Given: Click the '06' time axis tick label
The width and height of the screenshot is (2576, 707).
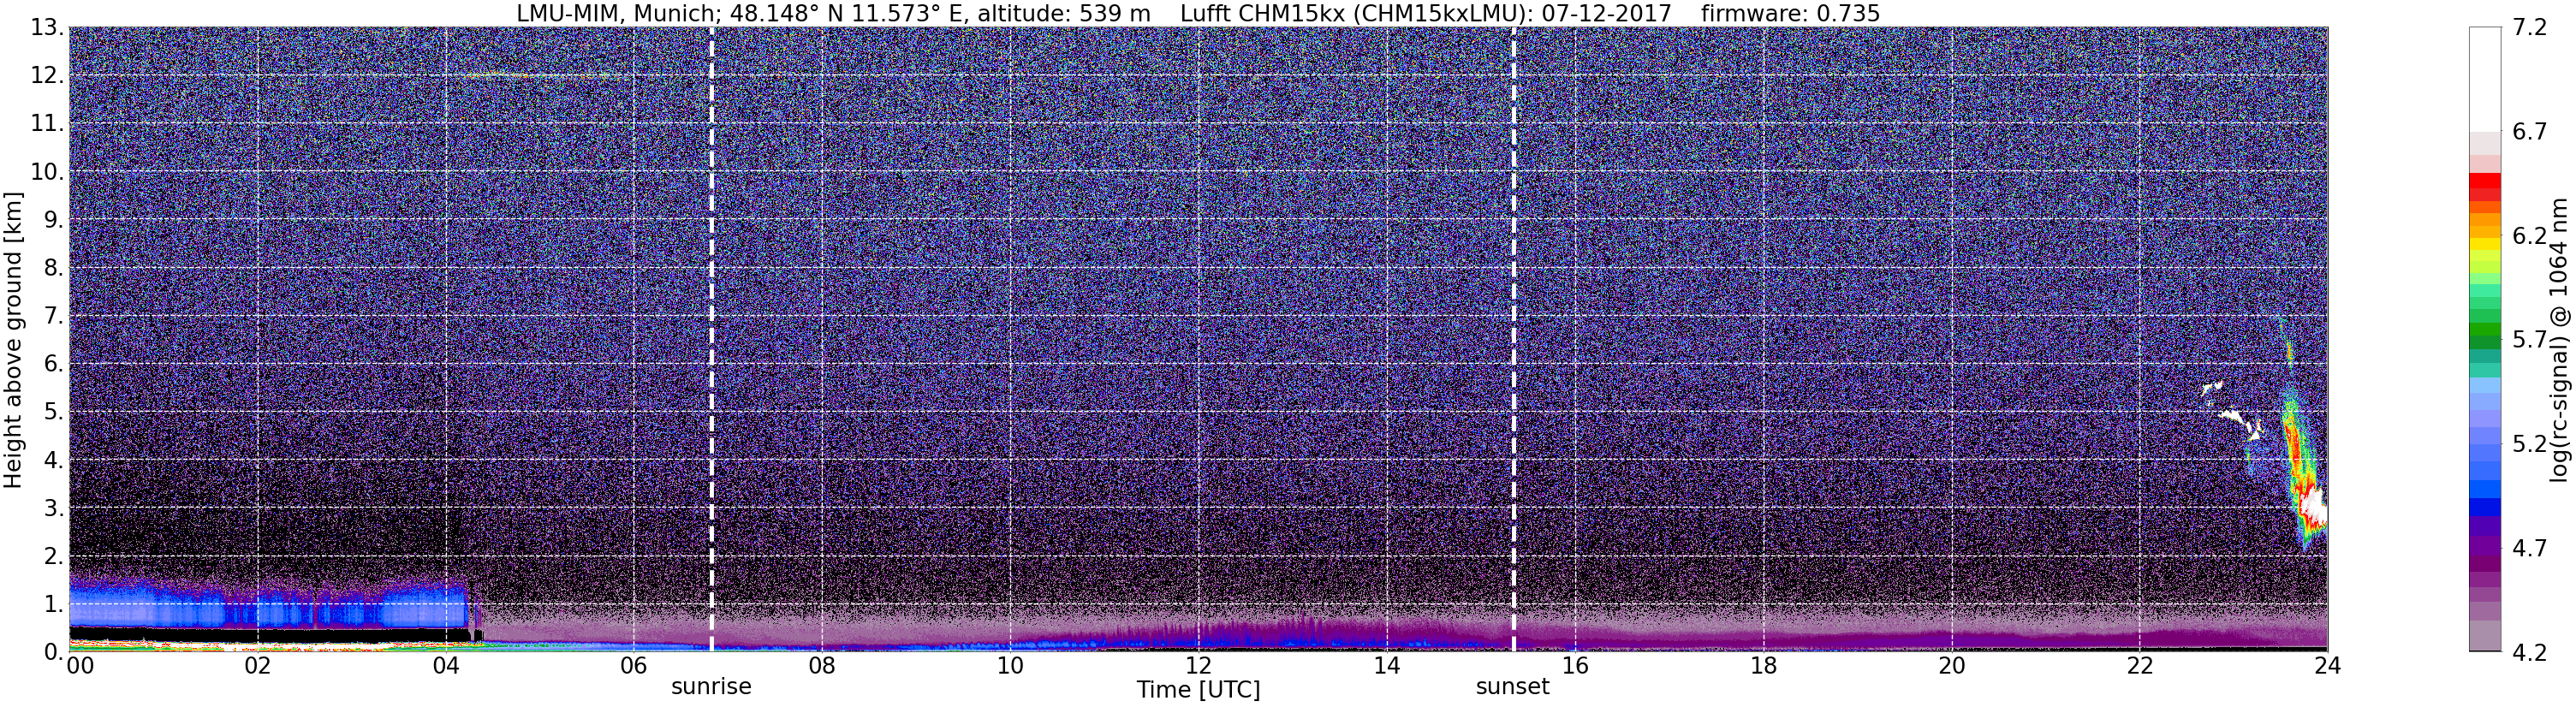Looking at the screenshot, I should click(634, 666).
